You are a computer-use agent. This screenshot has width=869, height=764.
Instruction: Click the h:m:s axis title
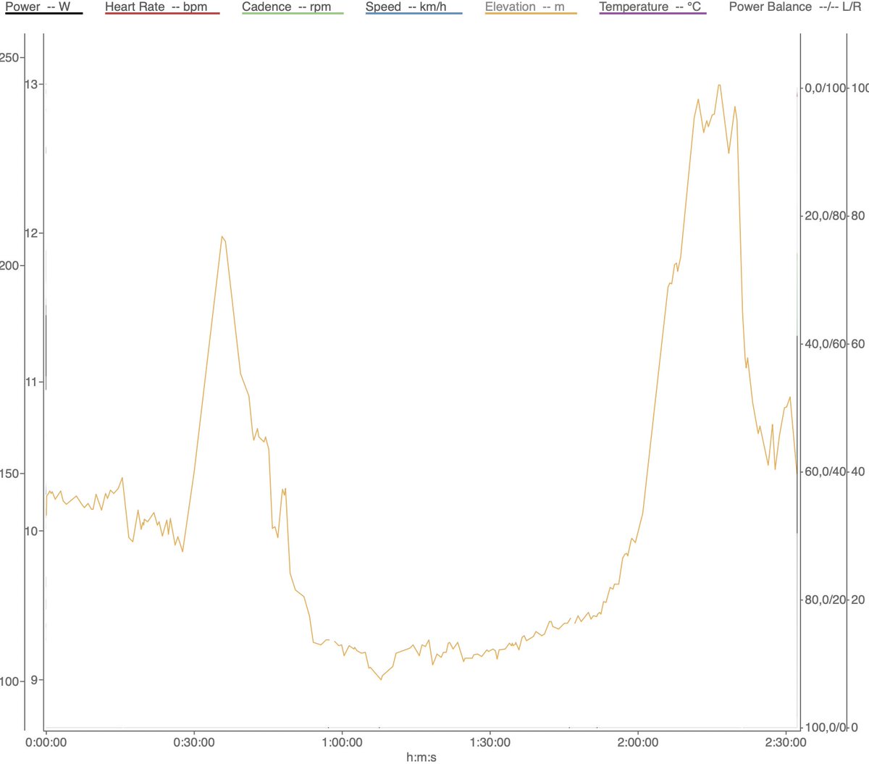pos(421,757)
